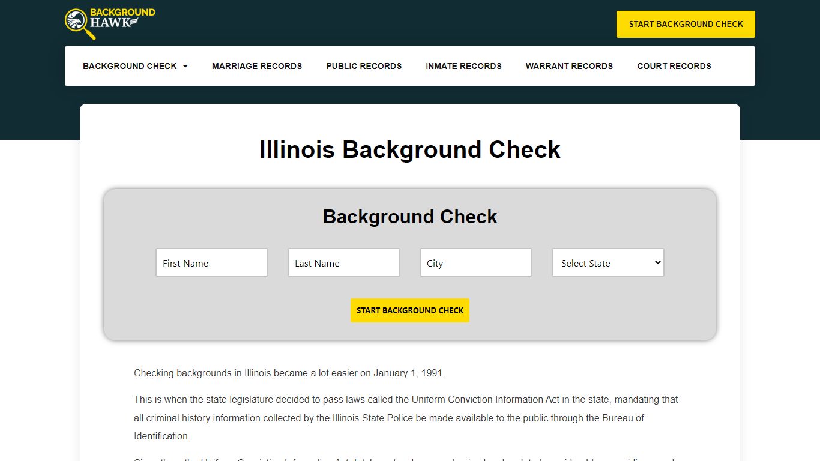This screenshot has width=820, height=461.
Task: Click the BACKGROUND text in the site logo
Action: (x=122, y=11)
